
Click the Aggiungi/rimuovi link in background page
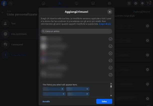click(x=142, y=12)
